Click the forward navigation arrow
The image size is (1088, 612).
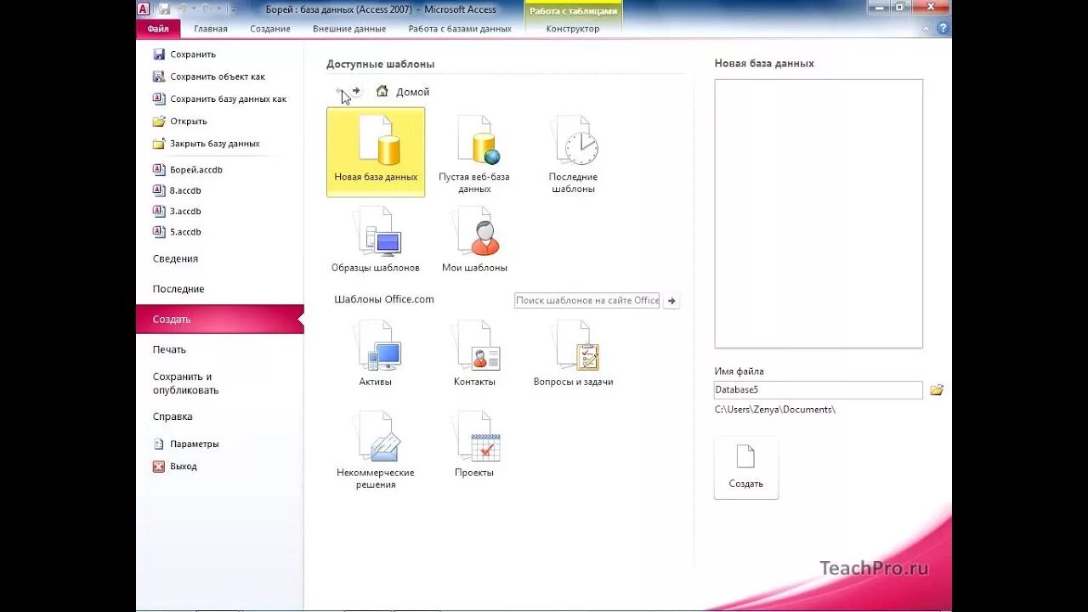tap(356, 91)
